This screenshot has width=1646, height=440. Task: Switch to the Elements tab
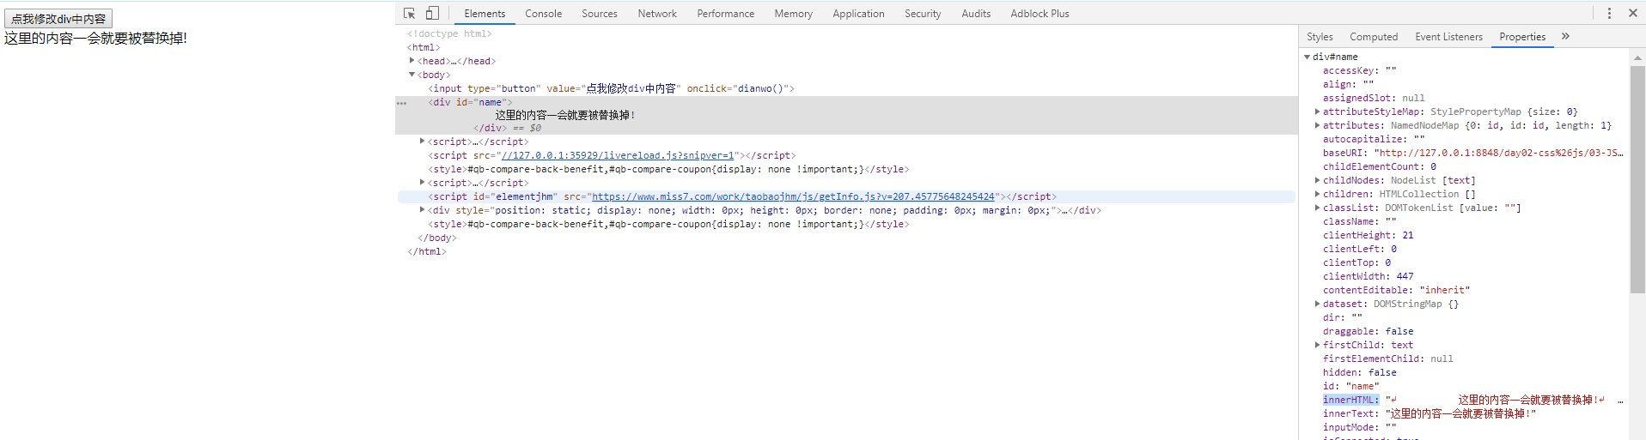pyautogui.click(x=485, y=14)
